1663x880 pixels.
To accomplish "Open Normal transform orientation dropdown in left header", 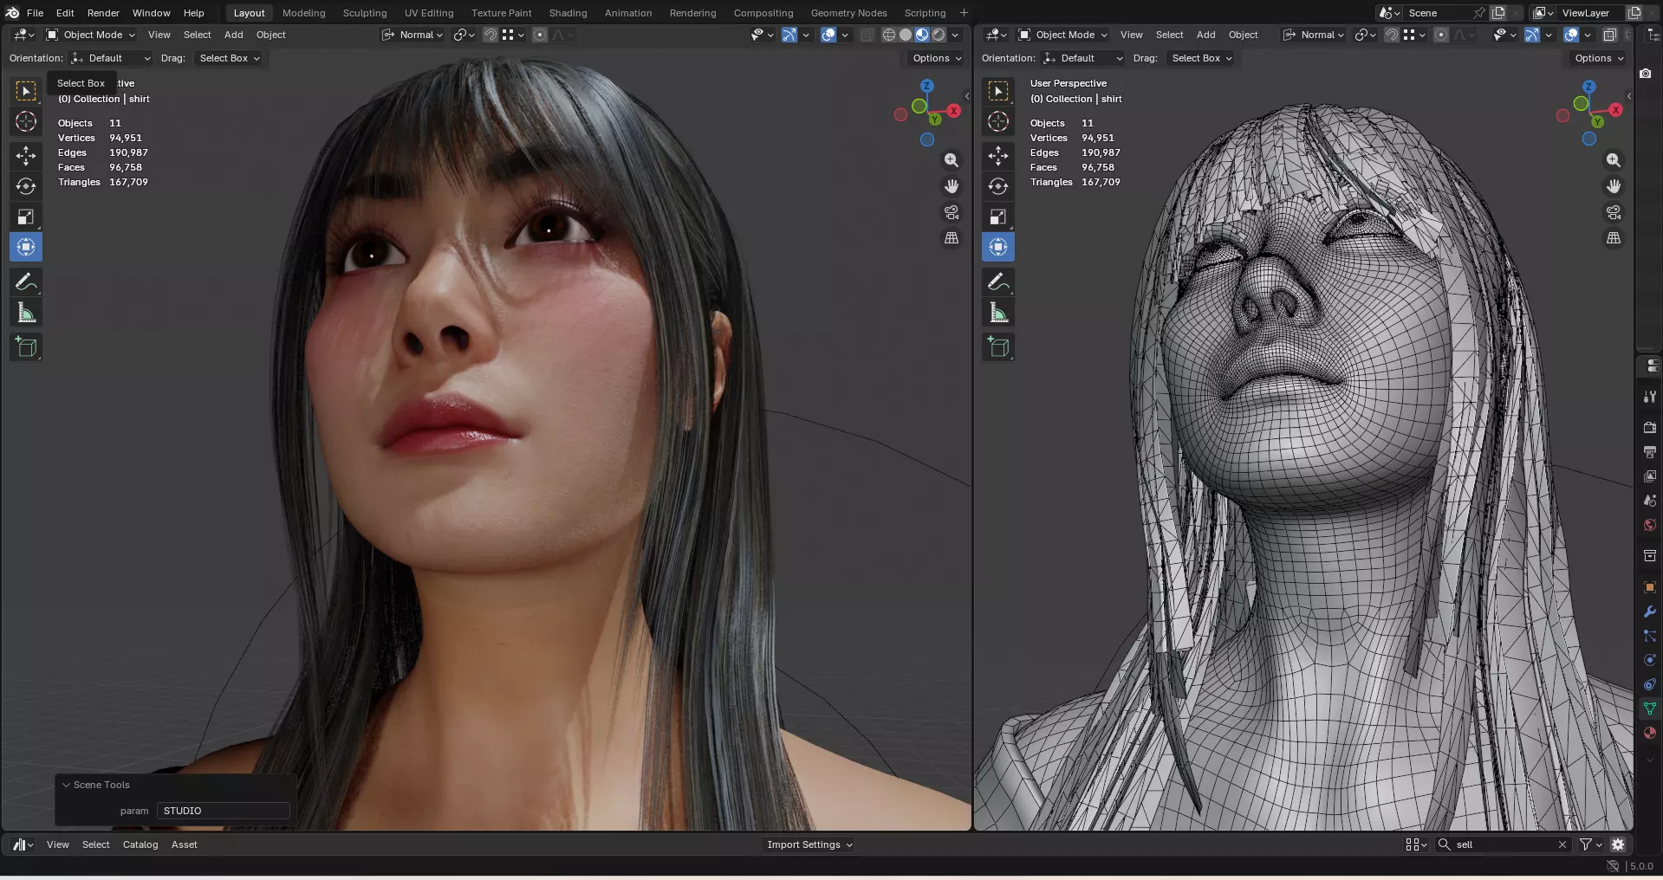I will tap(413, 35).
